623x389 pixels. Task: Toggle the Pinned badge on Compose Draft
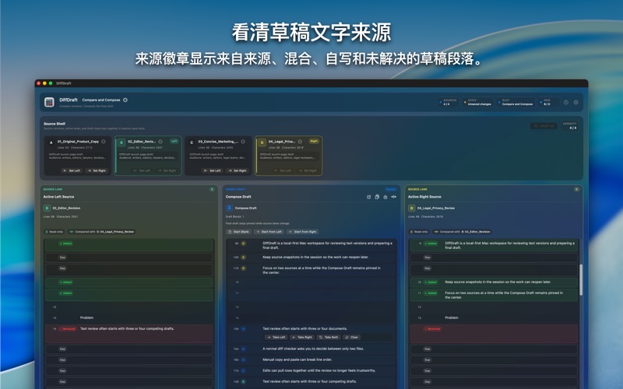tap(391, 189)
